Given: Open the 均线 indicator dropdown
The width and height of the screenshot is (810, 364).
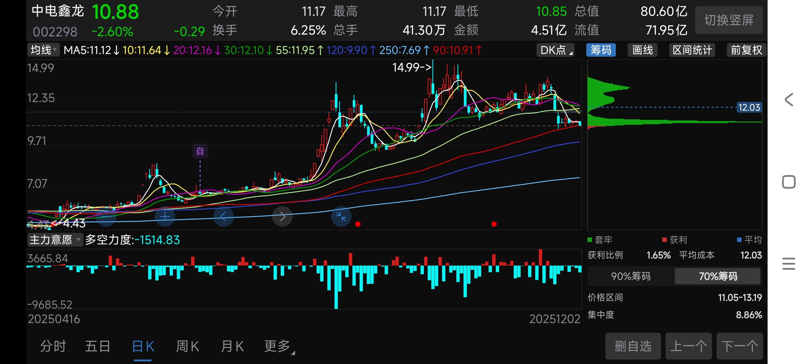Looking at the screenshot, I should tap(43, 50).
